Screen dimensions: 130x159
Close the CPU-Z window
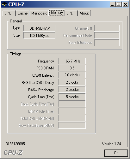coord(125,4)
